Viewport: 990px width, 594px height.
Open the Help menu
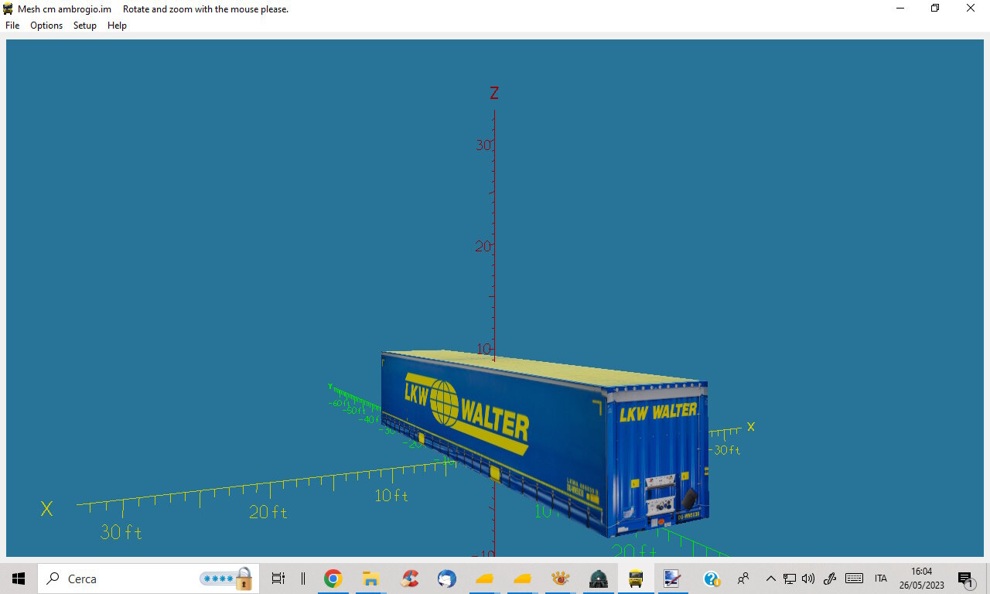click(x=117, y=26)
